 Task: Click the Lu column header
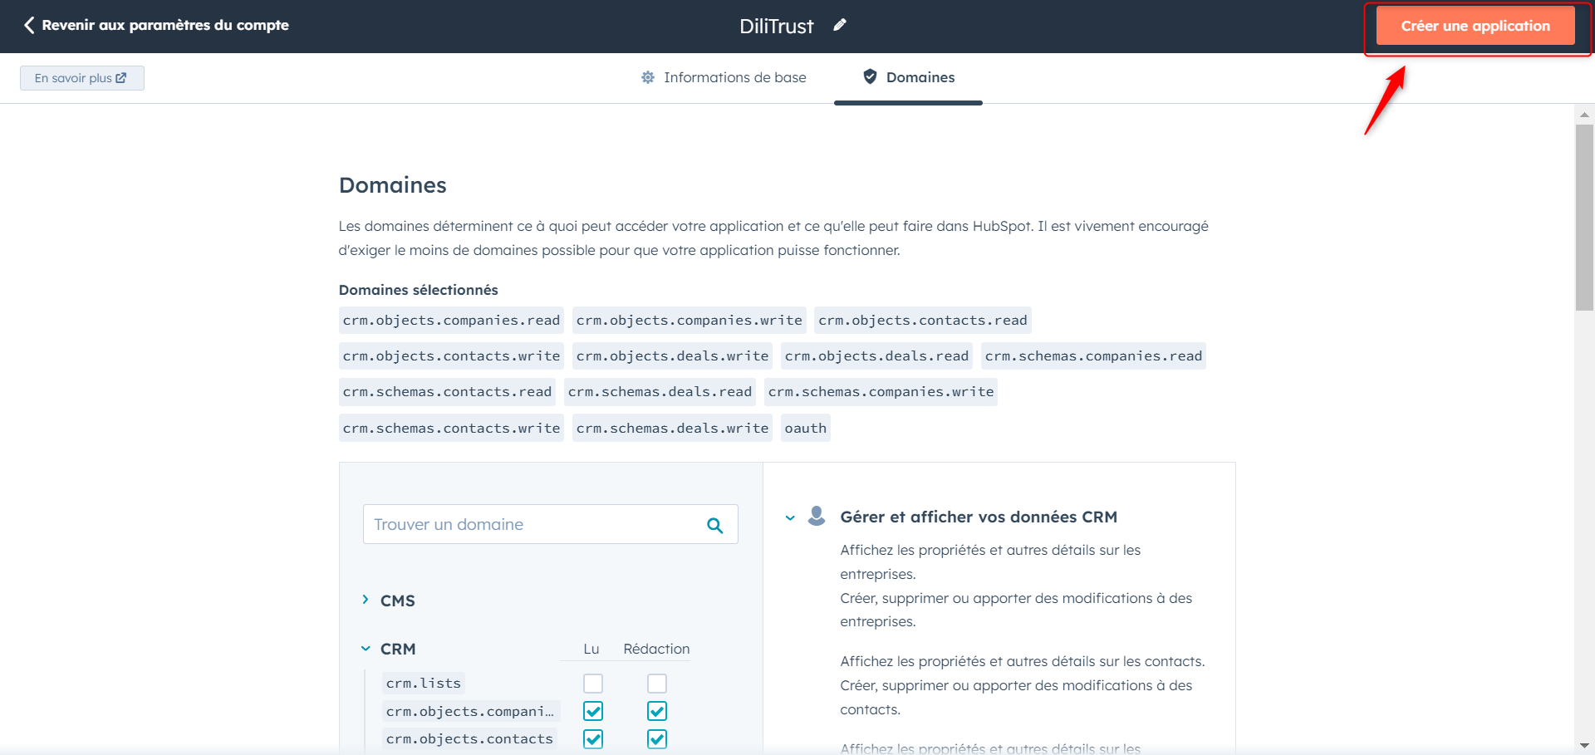(x=591, y=649)
